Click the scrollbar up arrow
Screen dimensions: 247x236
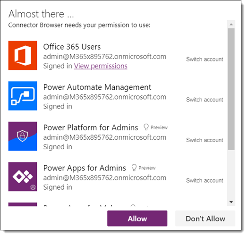coord(231,24)
